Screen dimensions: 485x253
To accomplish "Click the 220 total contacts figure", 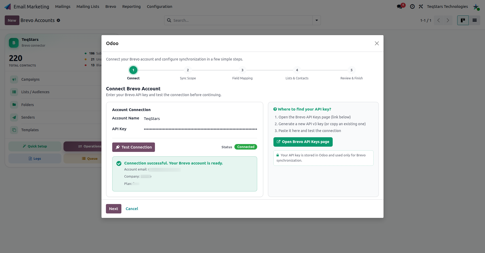I will [16, 58].
